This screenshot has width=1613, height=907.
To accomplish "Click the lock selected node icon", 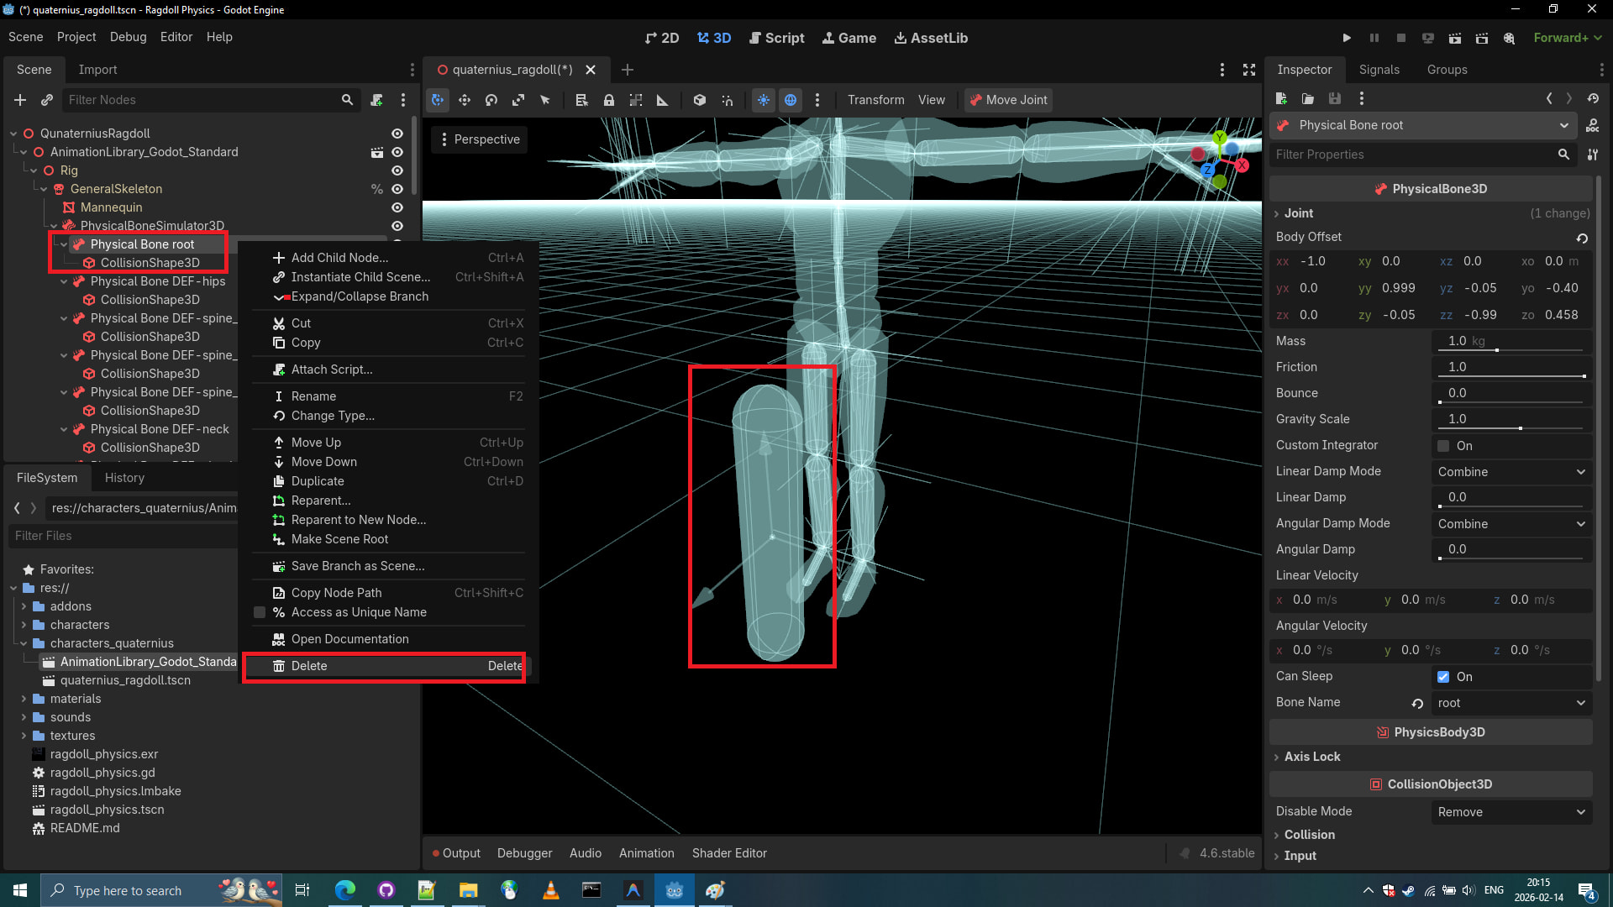I will 609,100.
